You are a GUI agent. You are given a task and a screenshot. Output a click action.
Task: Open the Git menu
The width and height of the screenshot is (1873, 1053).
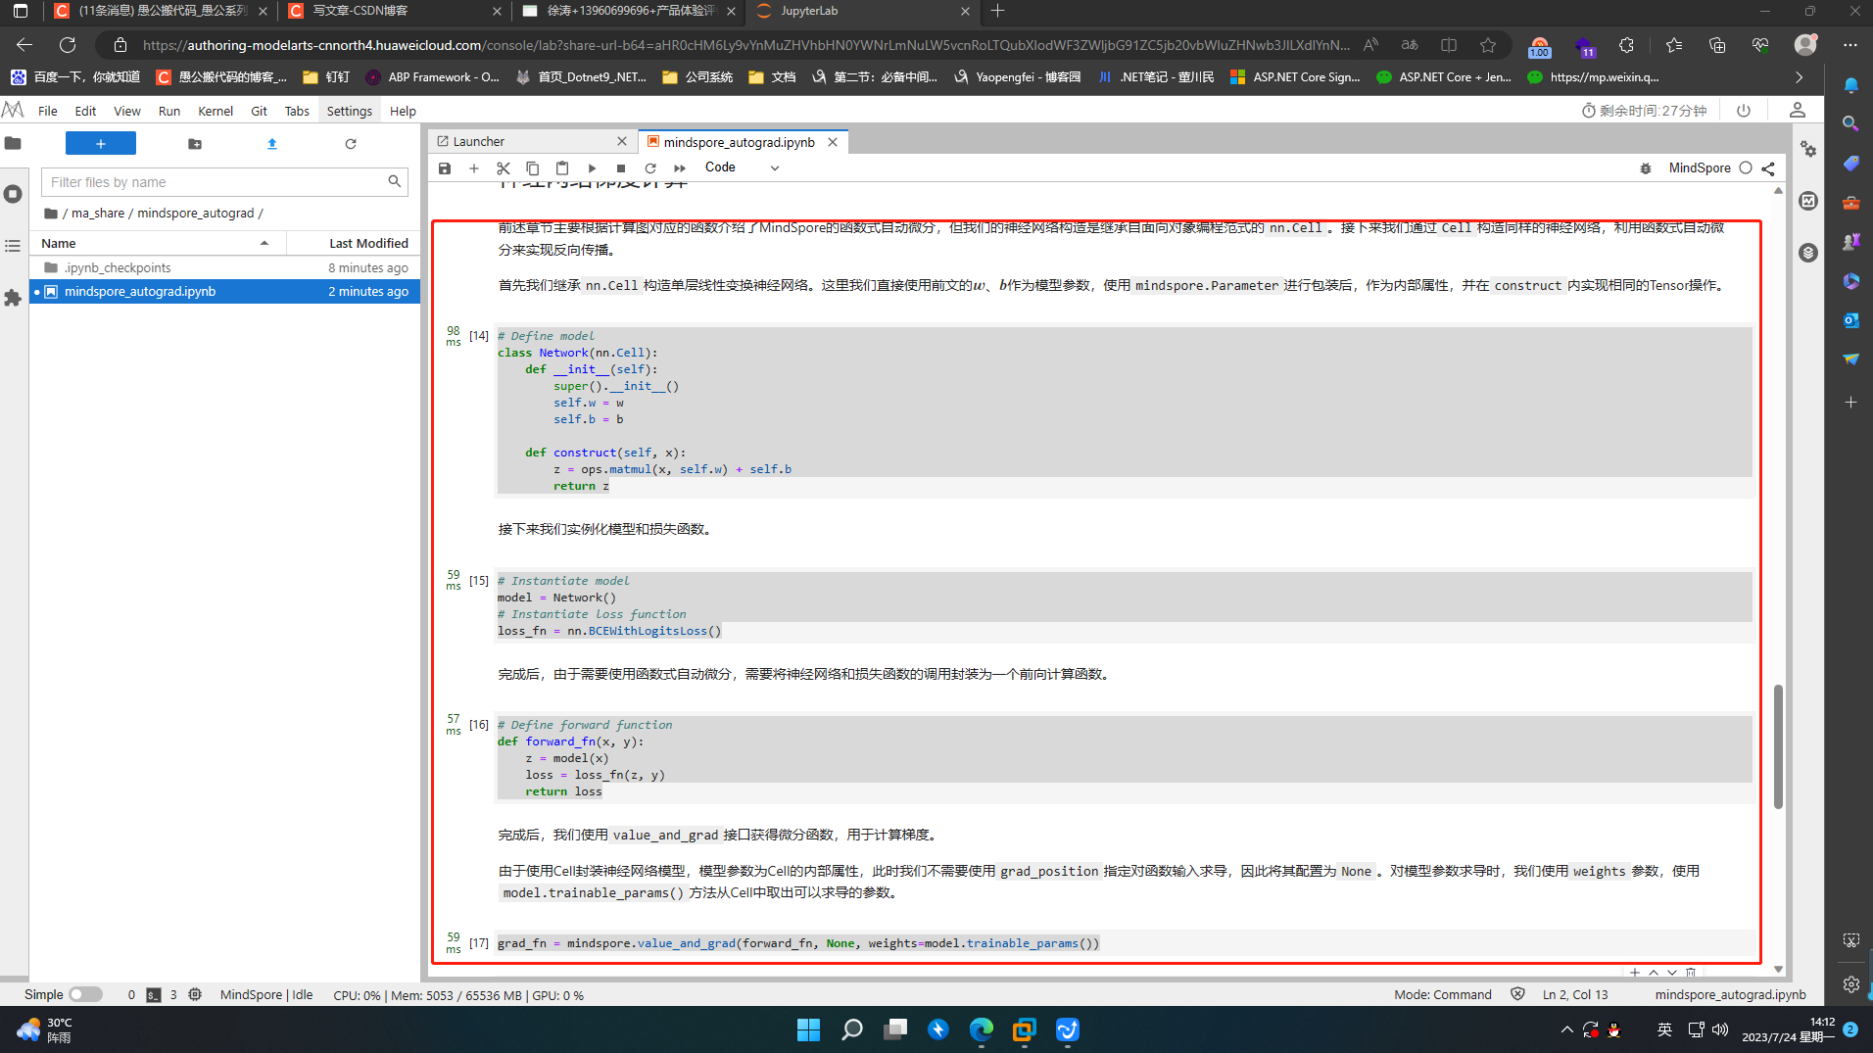click(259, 111)
